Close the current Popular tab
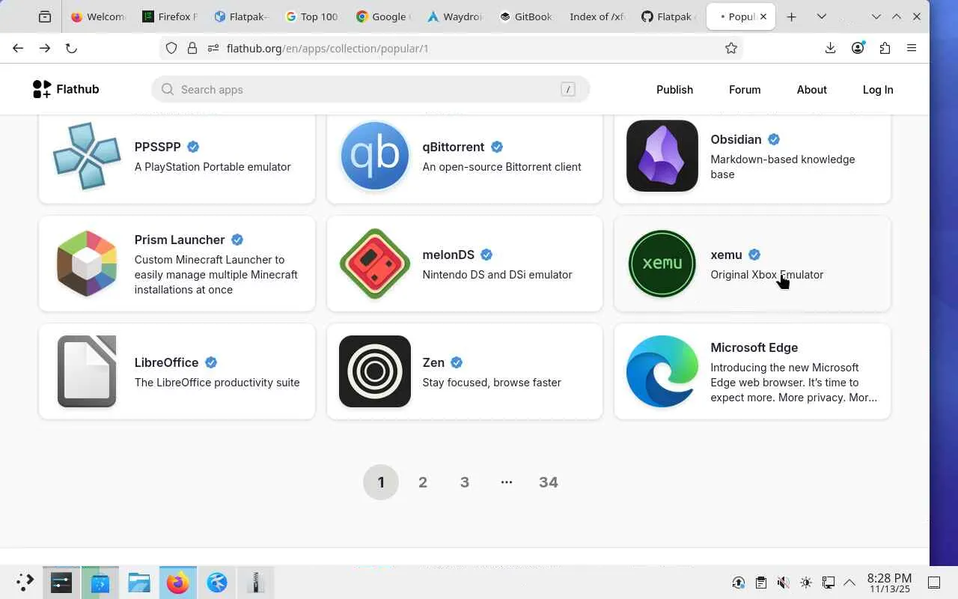958x599 pixels. [x=763, y=16]
